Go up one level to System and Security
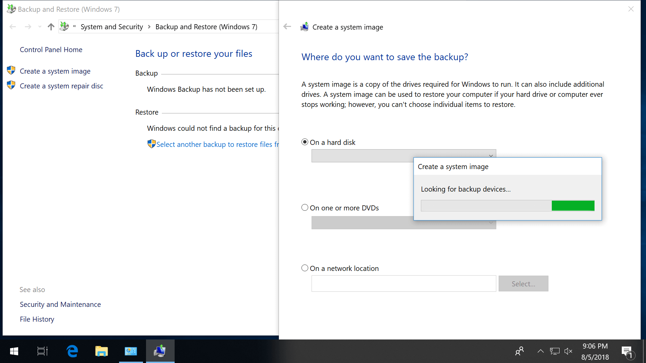 click(x=51, y=27)
